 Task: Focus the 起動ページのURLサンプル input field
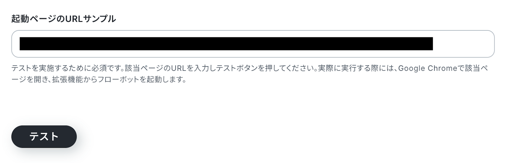coord(253,44)
